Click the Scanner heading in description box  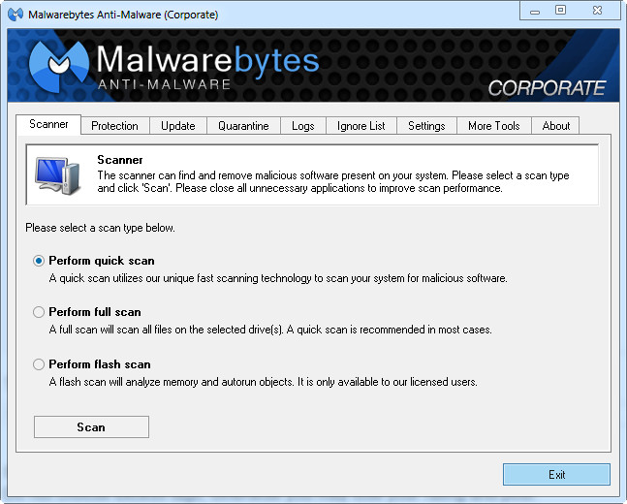[120, 160]
